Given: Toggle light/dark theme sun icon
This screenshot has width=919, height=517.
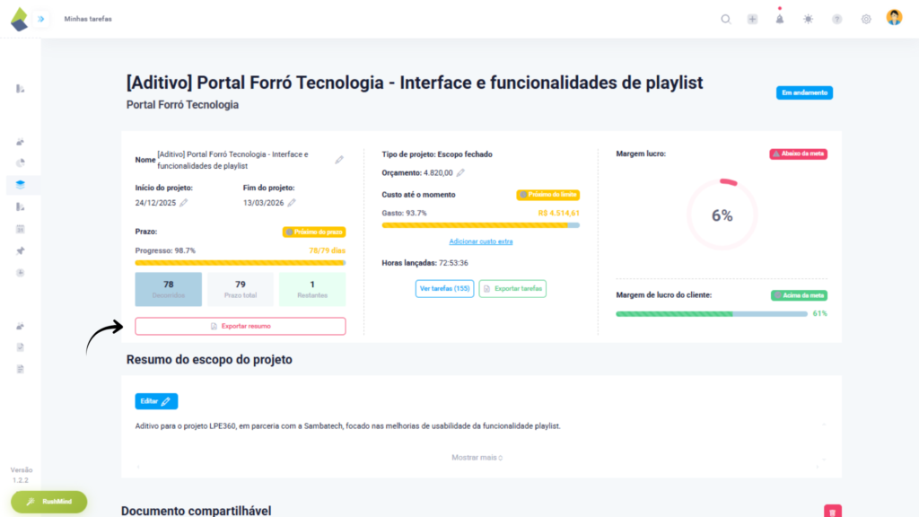Looking at the screenshot, I should pos(809,19).
